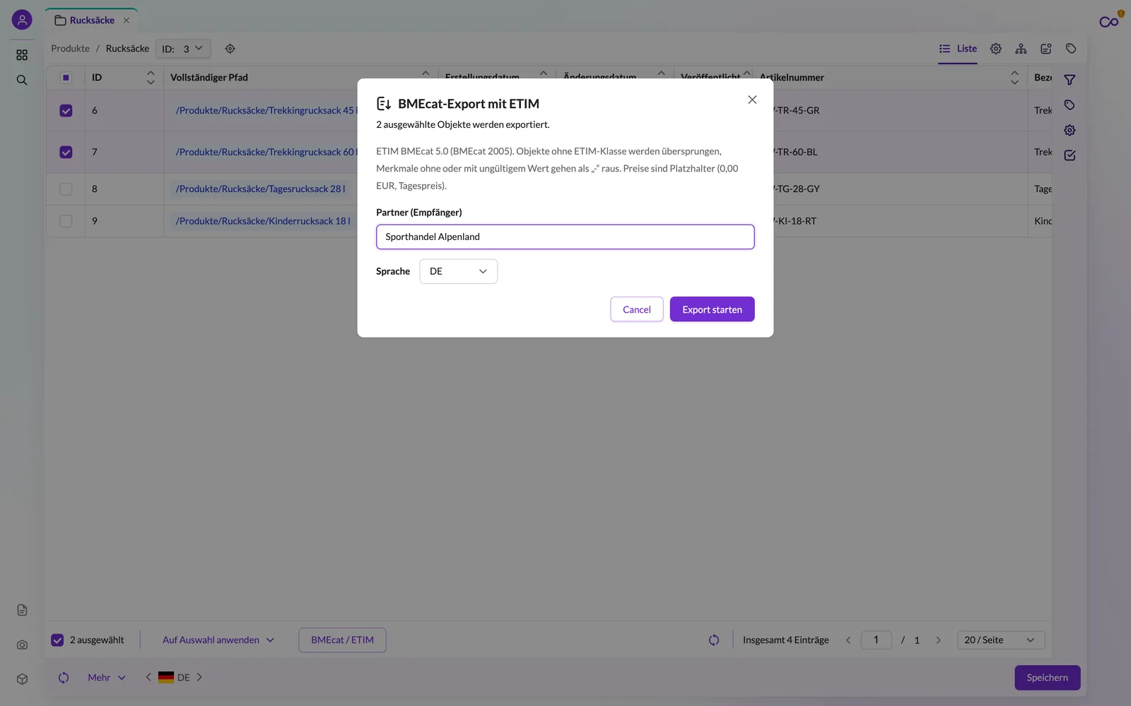Open Tagesrucksack 28 l path link

click(x=260, y=189)
